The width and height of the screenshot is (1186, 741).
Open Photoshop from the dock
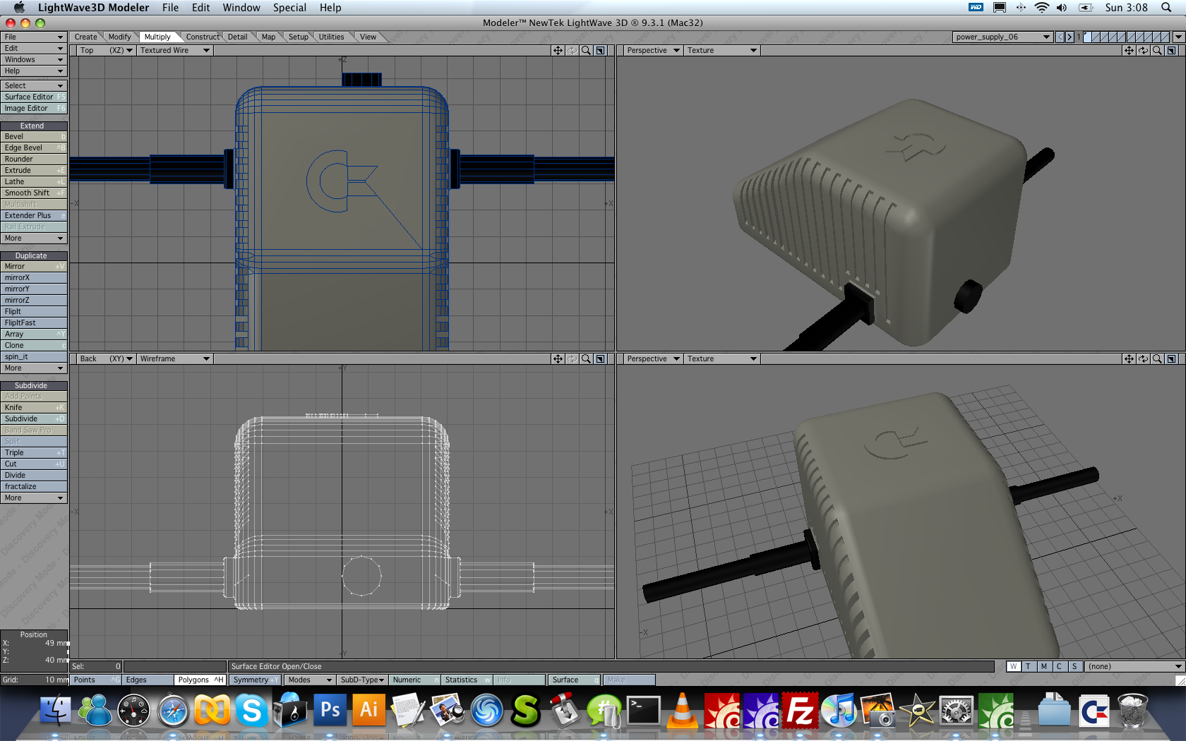click(330, 710)
